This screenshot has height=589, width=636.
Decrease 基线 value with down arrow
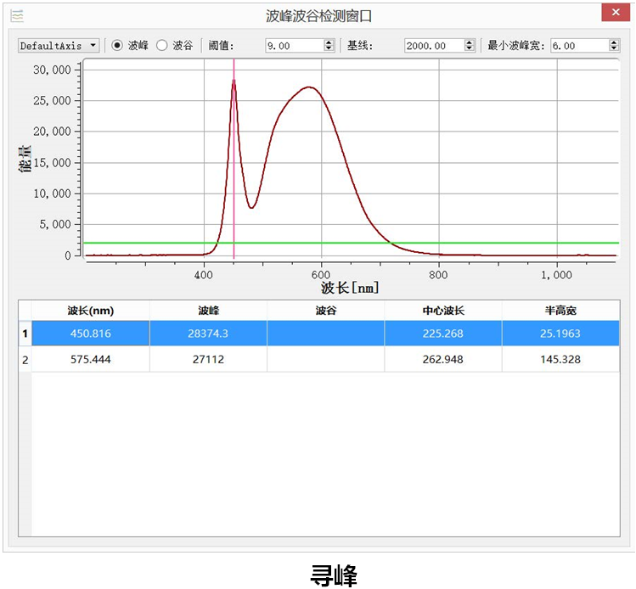468,49
